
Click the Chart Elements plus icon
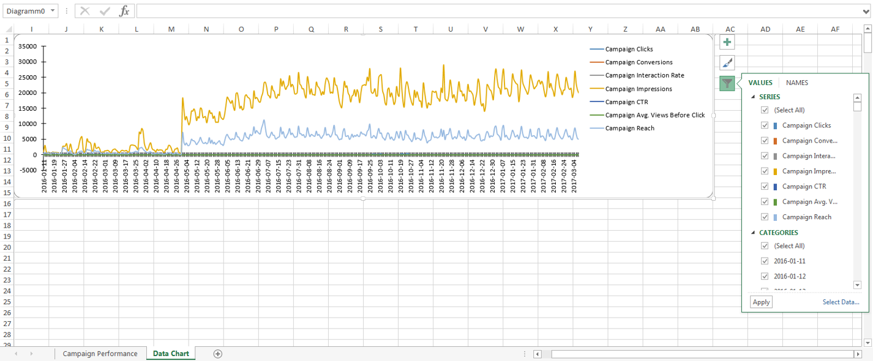727,42
